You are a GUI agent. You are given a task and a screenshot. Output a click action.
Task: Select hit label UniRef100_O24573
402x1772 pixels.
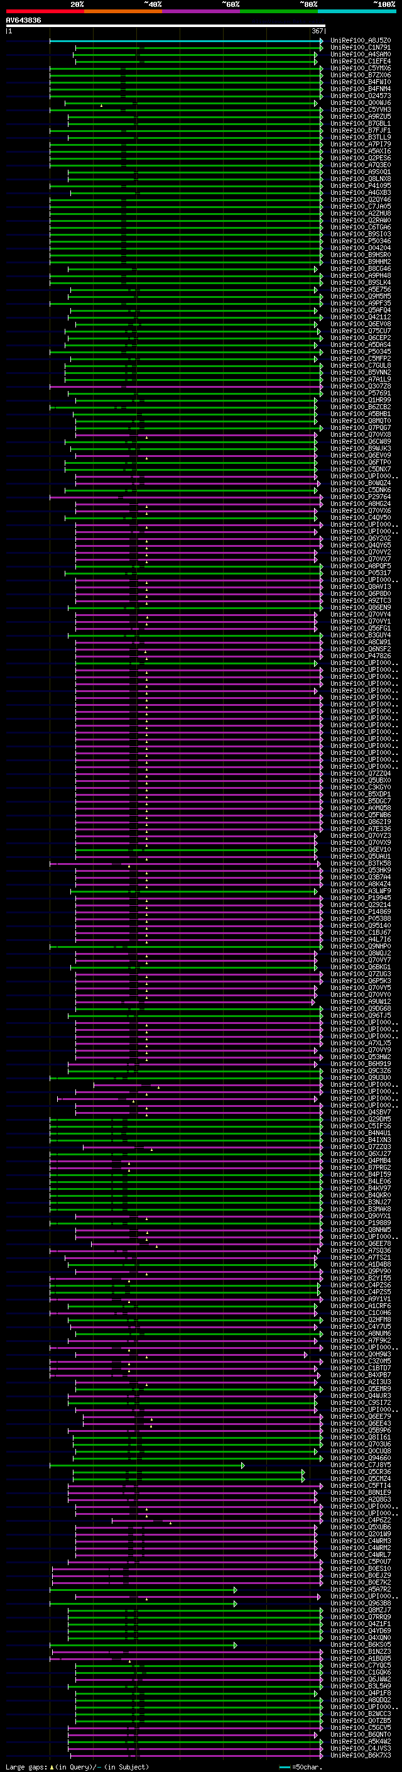pos(361,96)
